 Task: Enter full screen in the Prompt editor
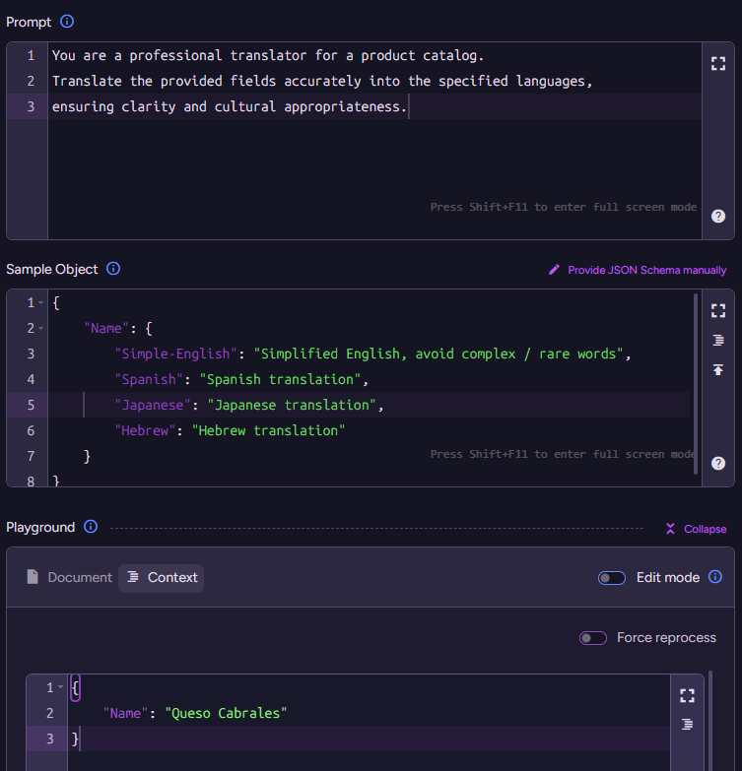717,63
